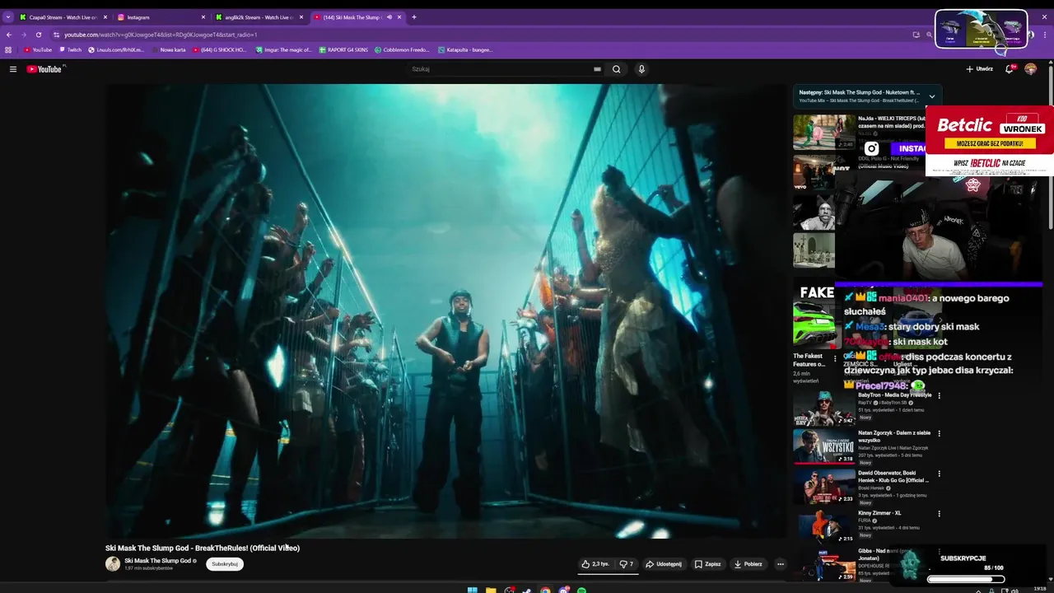Screen dimensions: 1054x593
Task: Switch to Czapa0 Stream tab
Action: tap(63, 17)
